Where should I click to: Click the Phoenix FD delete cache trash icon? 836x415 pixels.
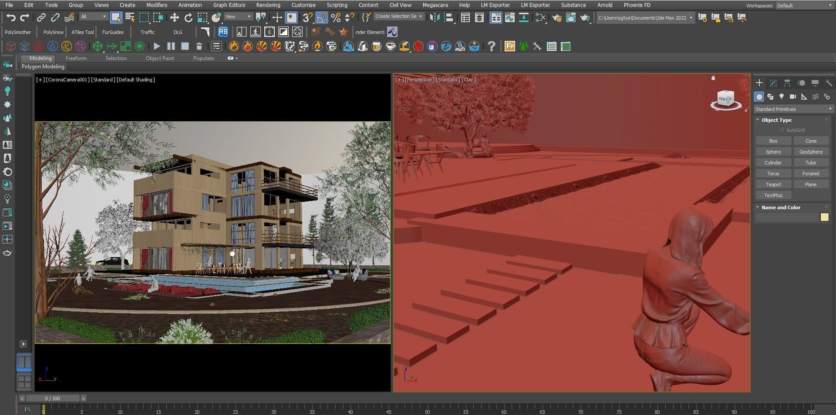[199, 46]
